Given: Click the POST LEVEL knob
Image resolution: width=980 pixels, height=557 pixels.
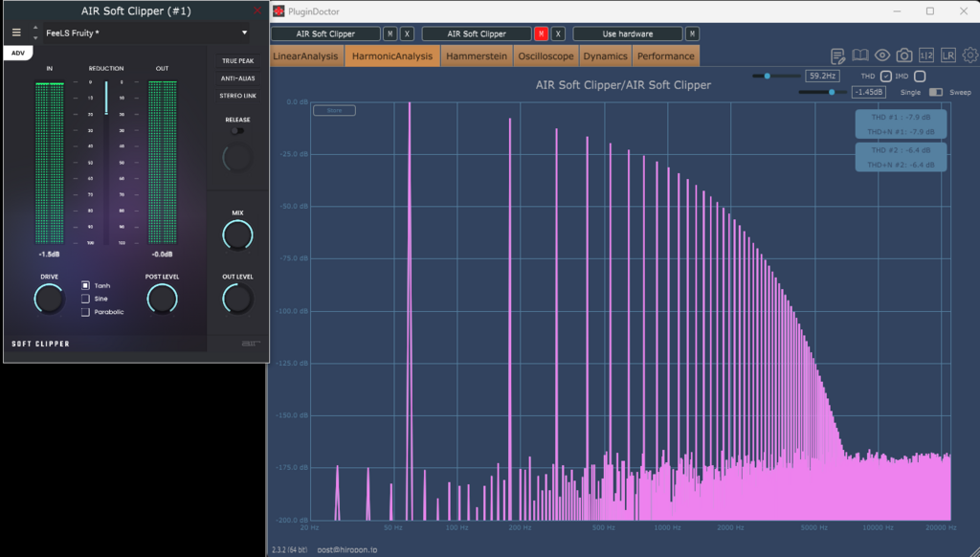Looking at the screenshot, I should point(162,299).
